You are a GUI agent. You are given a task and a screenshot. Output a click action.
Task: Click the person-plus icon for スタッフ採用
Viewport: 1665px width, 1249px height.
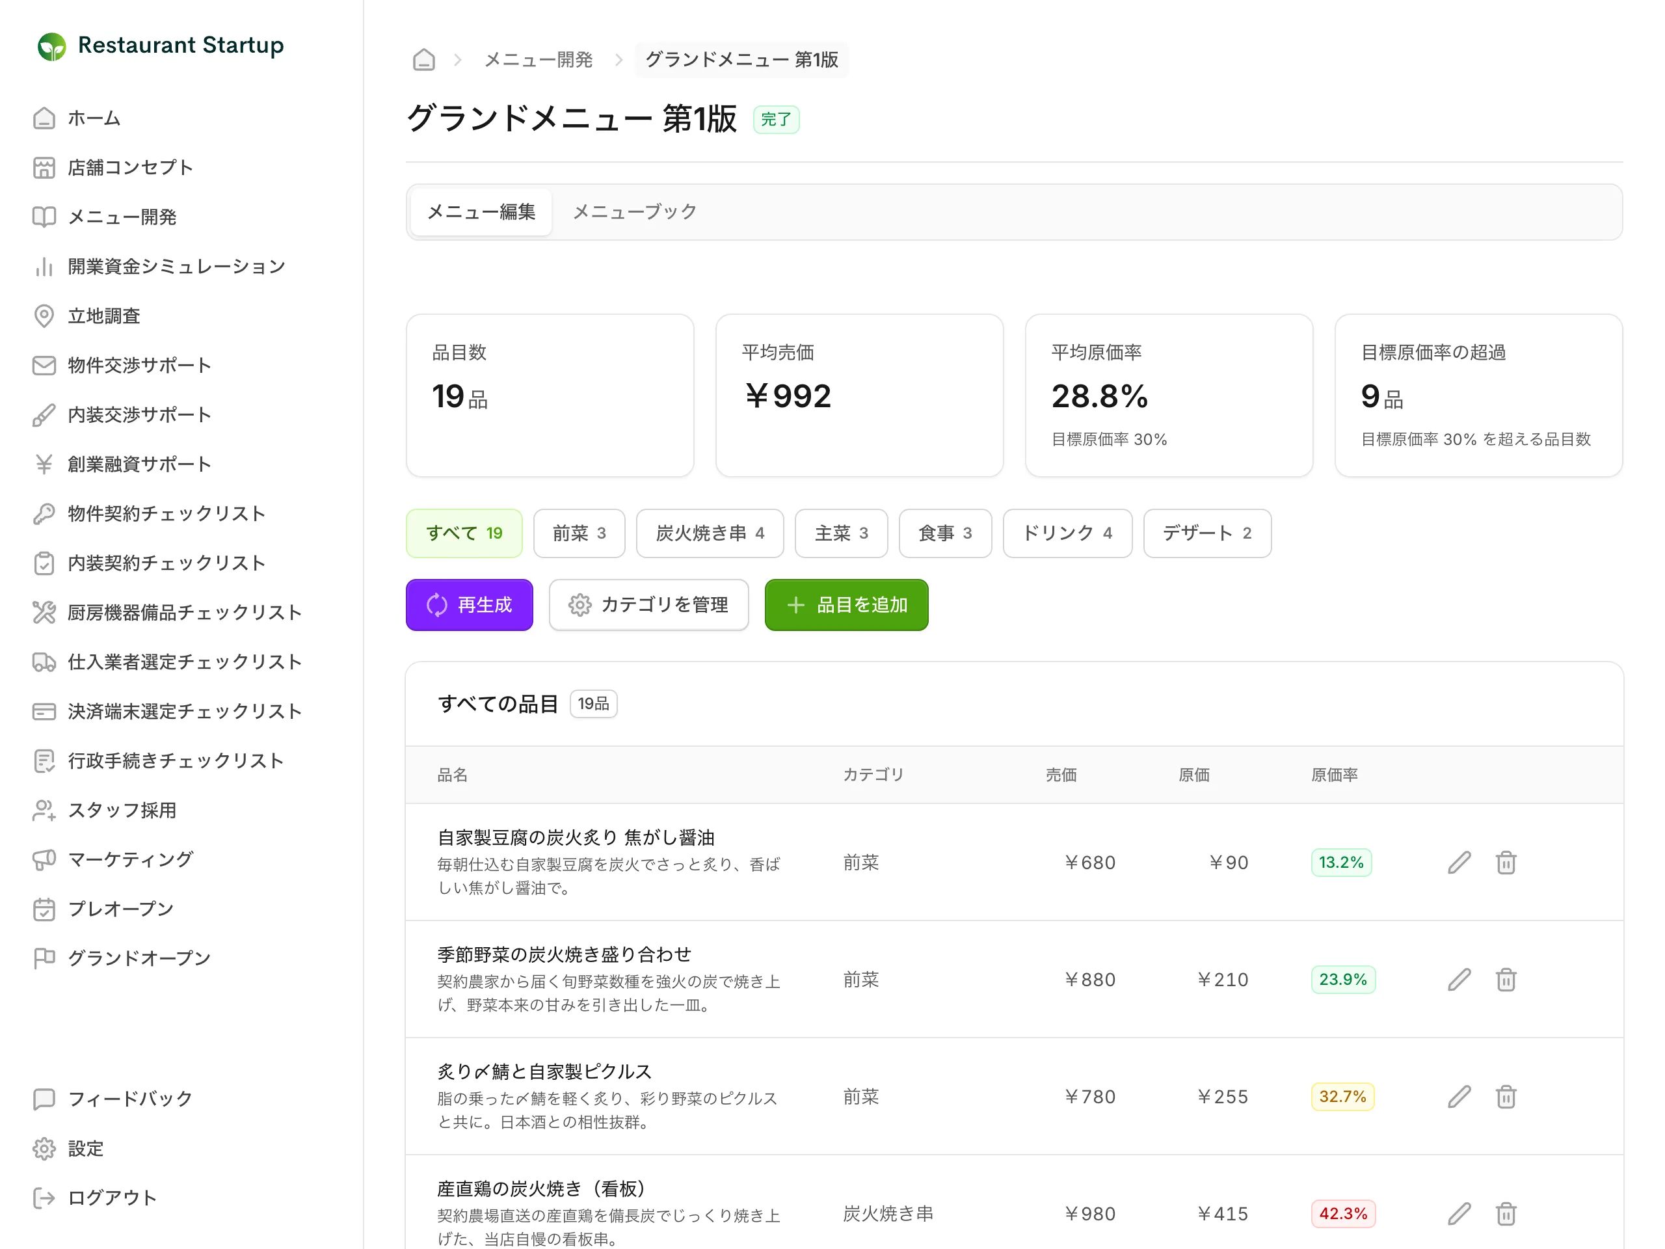pos(44,810)
